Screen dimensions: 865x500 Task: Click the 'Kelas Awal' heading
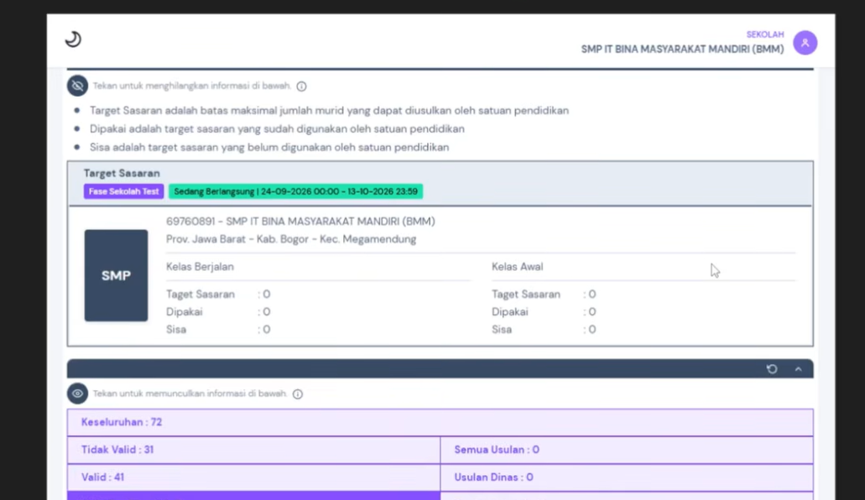[x=518, y=267]
